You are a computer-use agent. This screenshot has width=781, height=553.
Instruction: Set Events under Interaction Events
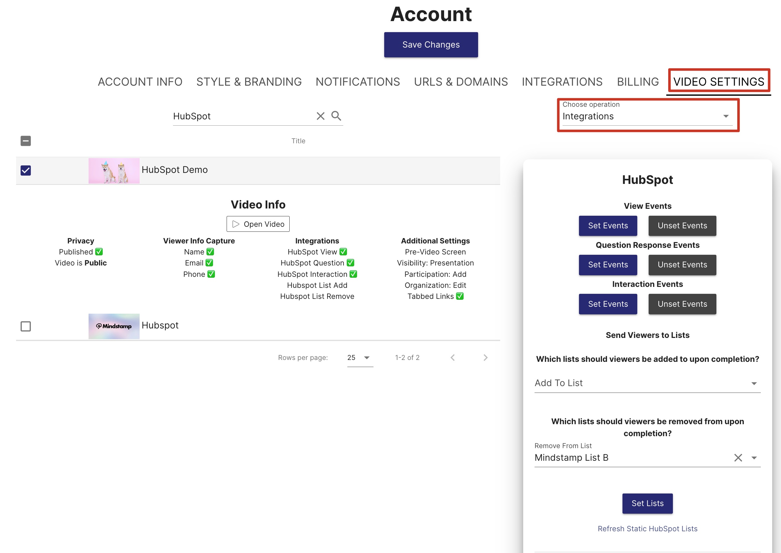click(x=608, y=304)
